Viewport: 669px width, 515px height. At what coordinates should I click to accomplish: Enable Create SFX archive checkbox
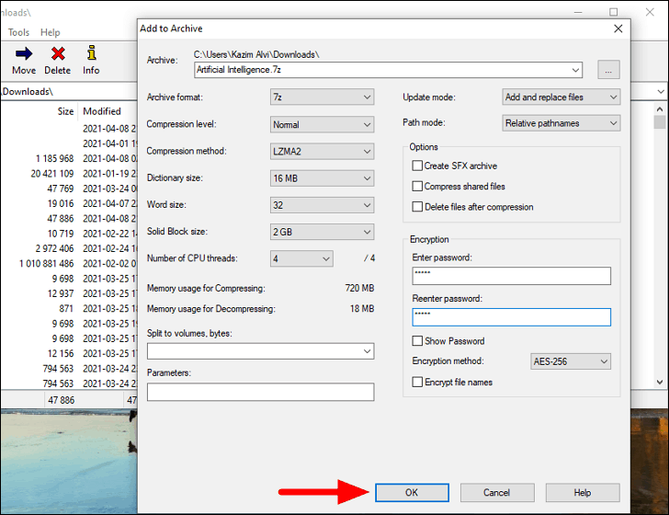tap(417, 166)
